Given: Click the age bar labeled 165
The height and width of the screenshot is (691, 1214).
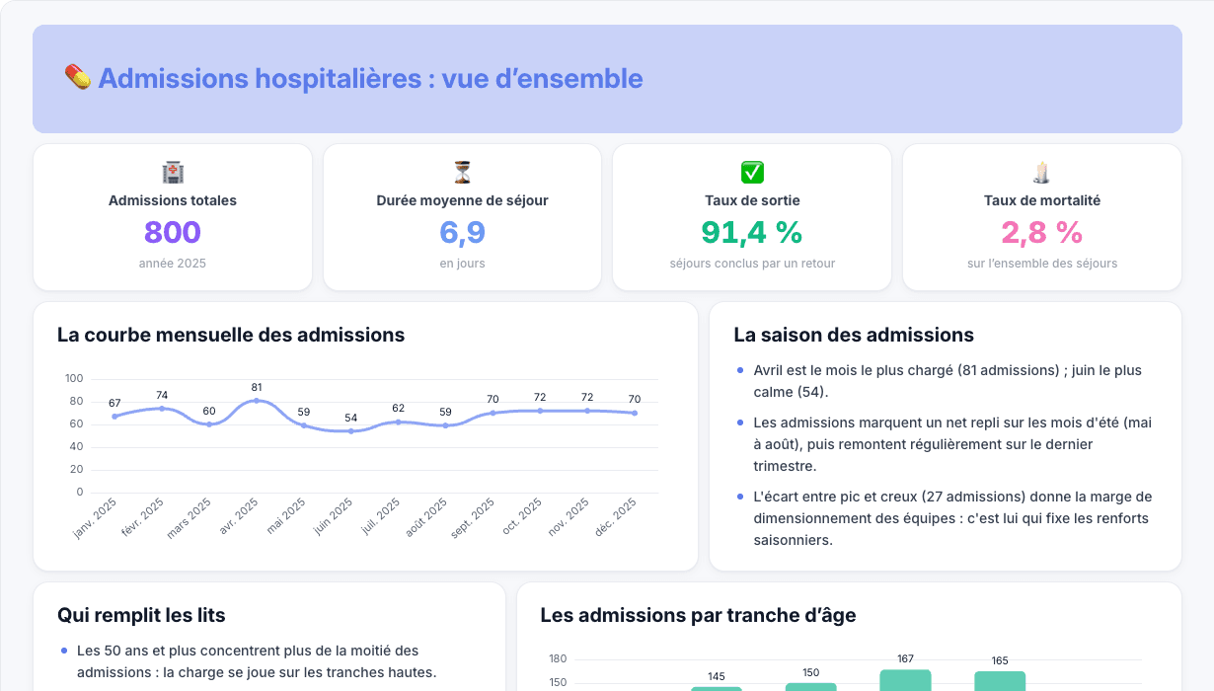Looking at the screenshot, I should coord(1000,681).
